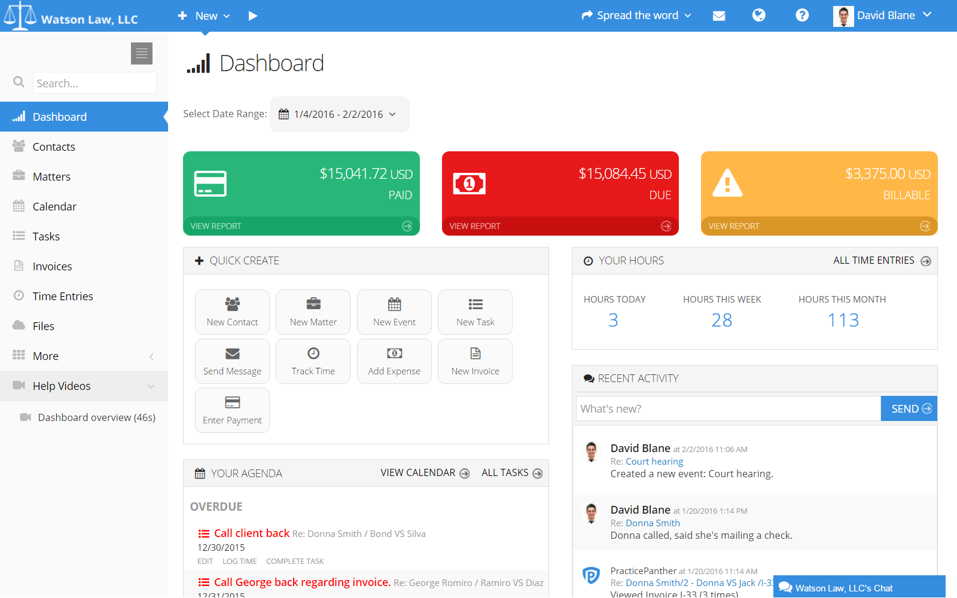Toggle the sidebar hamburger menu button

click(142, 53)
